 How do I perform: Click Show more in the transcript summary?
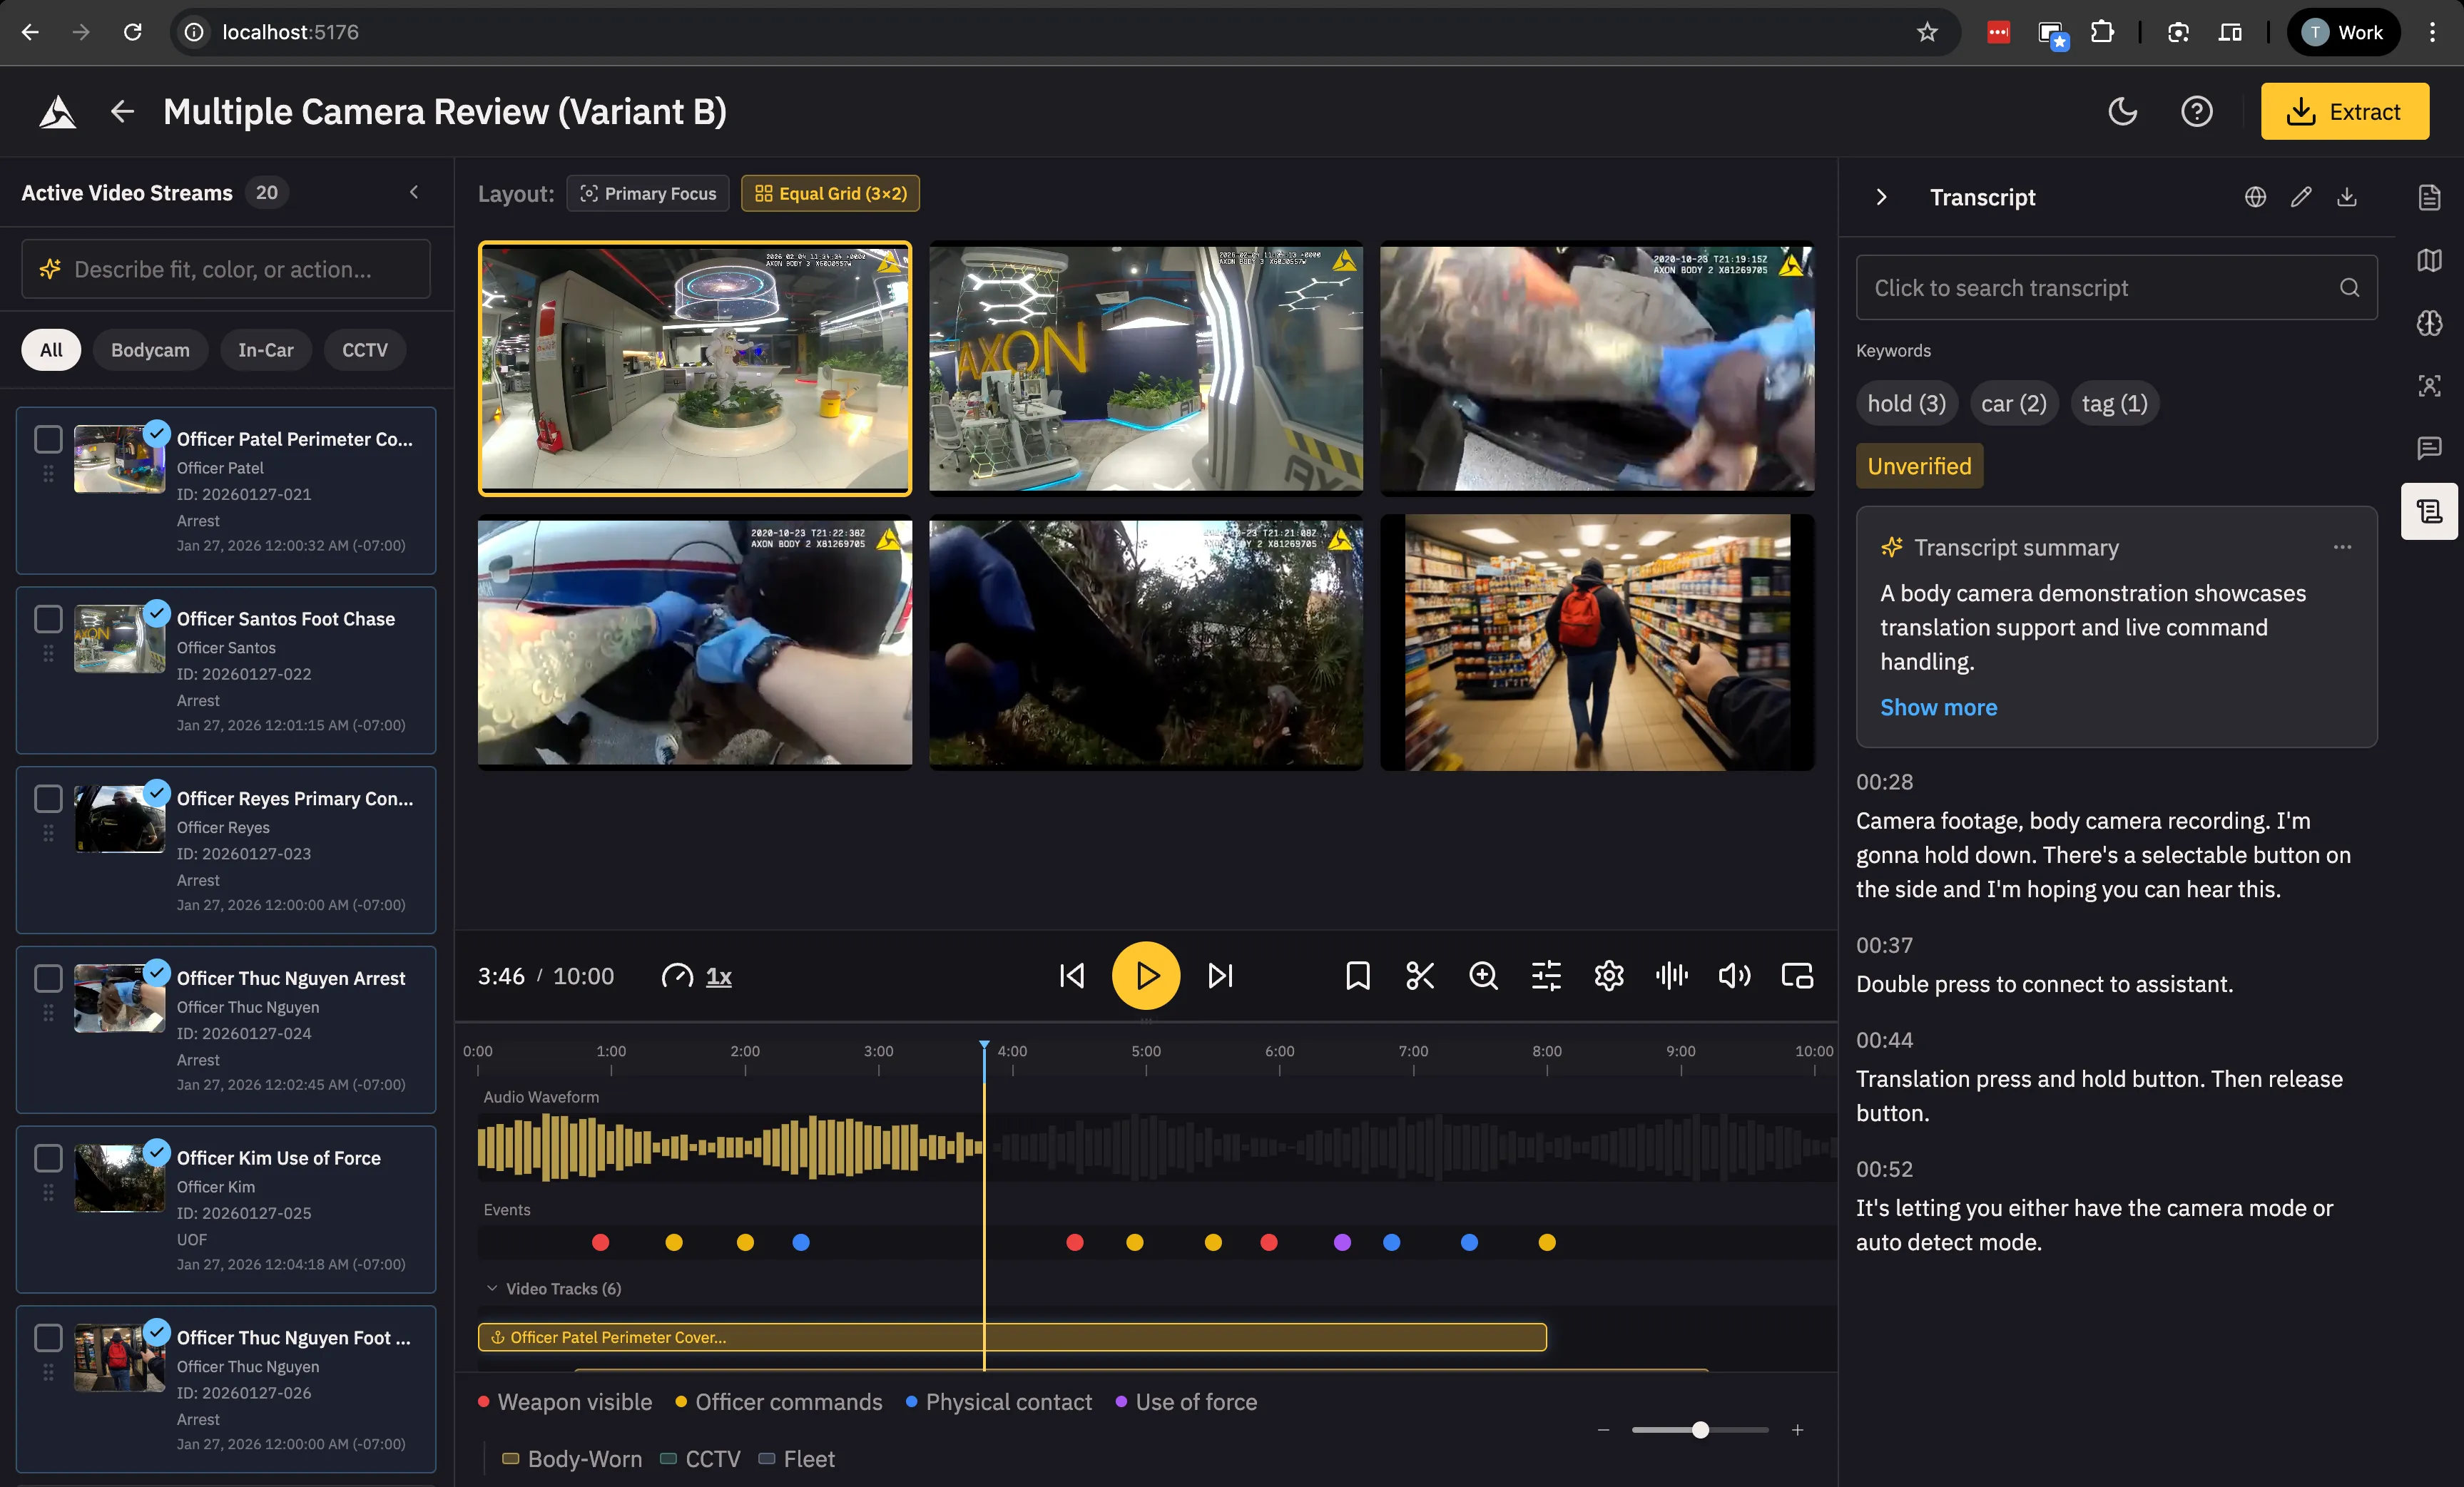coord(1938,707)
